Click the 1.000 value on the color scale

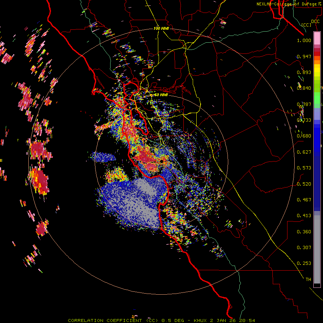coord(304,40)
